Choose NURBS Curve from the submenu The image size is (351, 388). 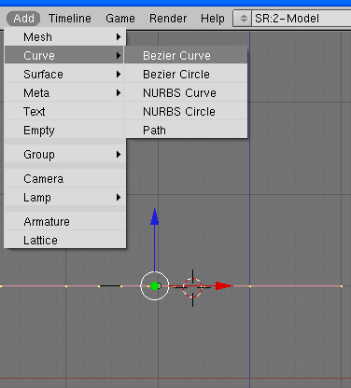(x=186, y=93)
